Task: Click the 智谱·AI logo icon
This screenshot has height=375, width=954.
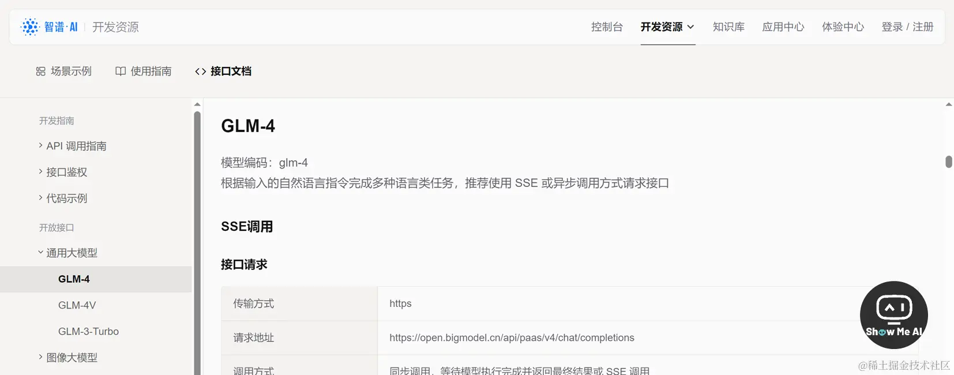Action: (x=29, y=27)
